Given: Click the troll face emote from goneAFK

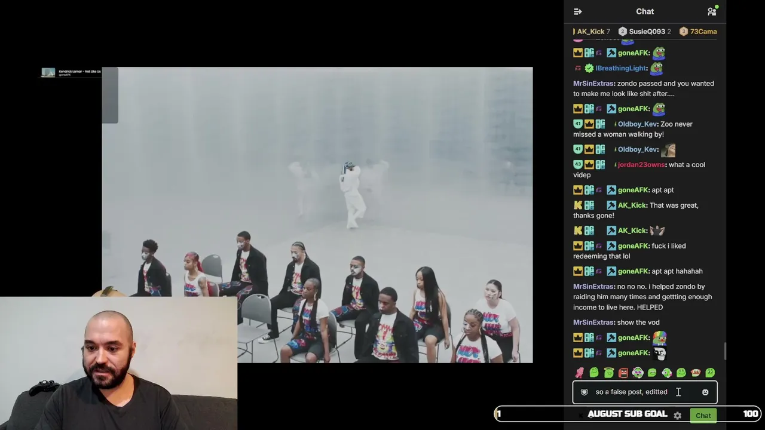Looking at the screenshot, I should 659,353.
